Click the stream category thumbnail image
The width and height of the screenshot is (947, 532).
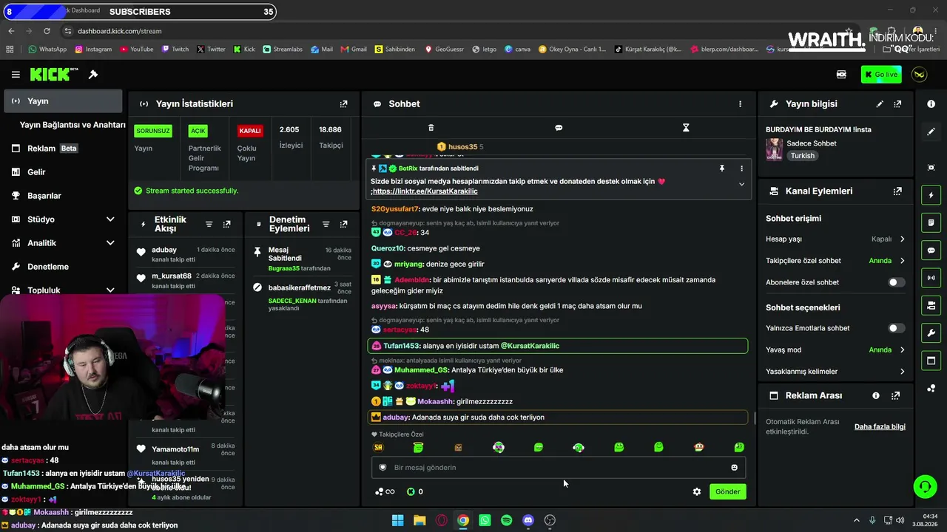pos(775,149)
